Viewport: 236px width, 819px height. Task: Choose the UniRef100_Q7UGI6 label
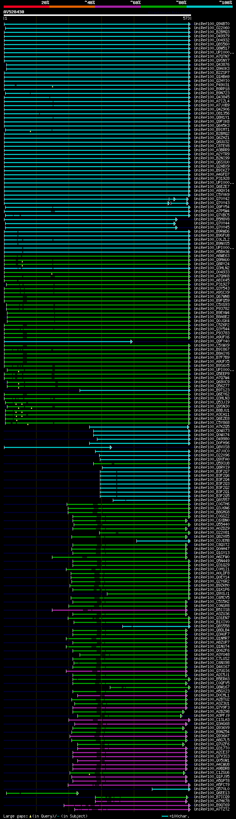212,671
